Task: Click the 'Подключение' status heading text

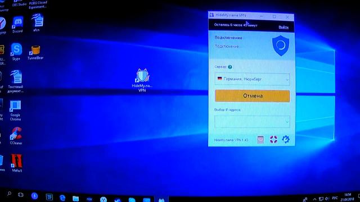Action: (228, 38)
